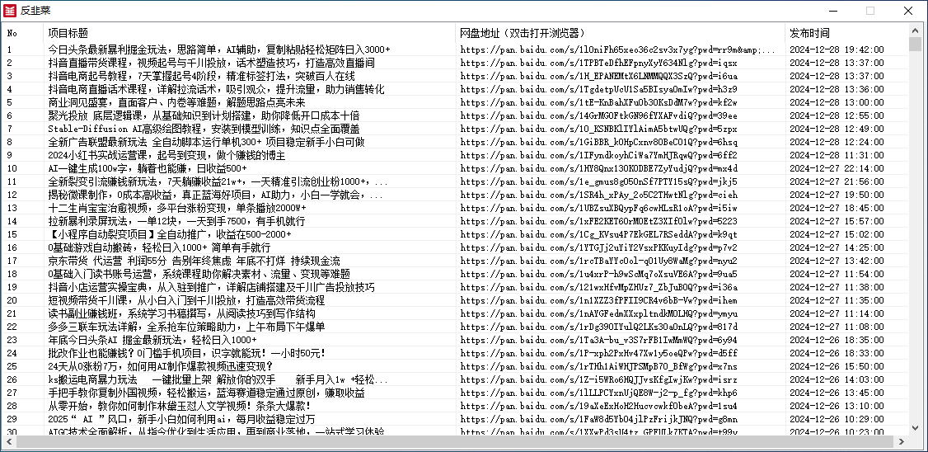Select row 2024小红书实战运营课

pos(455,155)
